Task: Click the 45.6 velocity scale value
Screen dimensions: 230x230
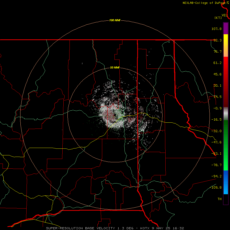Action: point(217,74)
